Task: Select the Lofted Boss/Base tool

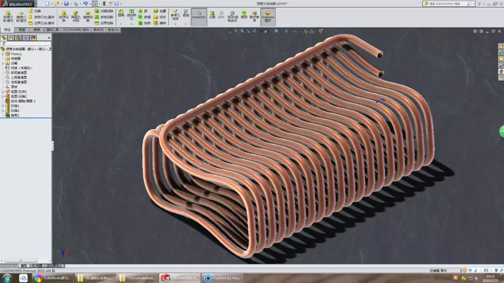Action: (x=41, y=17)
